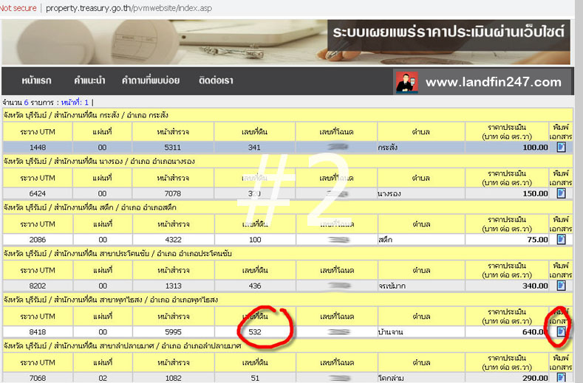Viewport: 583px width, 383px height.
Task: Select survey page cell 5311
Action: click(173, 147)
